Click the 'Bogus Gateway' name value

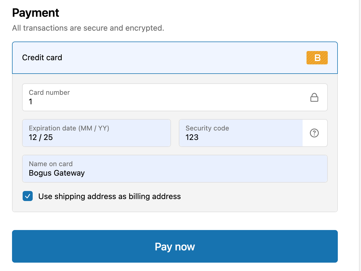(57, 173)
